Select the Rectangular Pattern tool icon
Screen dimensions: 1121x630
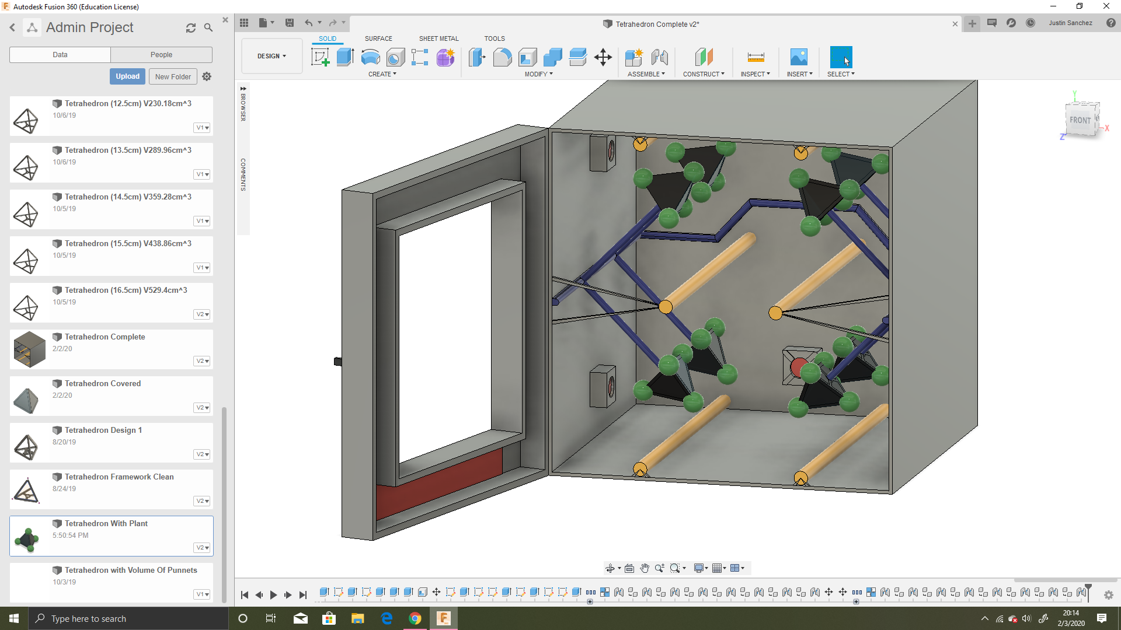(420, 57)
